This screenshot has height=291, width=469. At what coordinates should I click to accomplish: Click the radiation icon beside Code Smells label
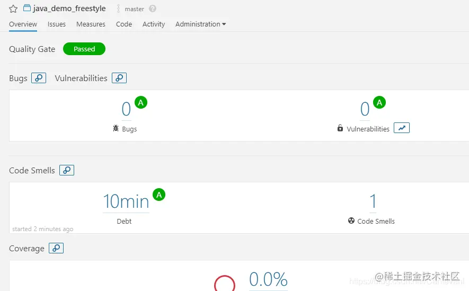point(351,221)
